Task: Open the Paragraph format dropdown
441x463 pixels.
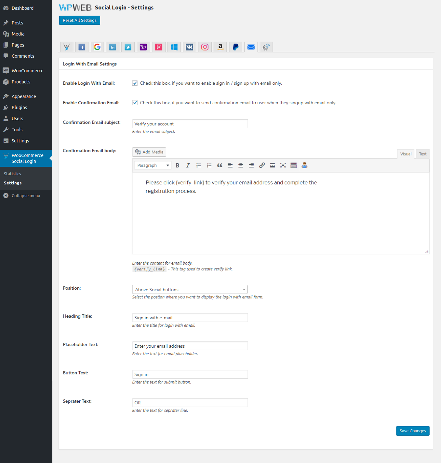Action: coord(153,166)
